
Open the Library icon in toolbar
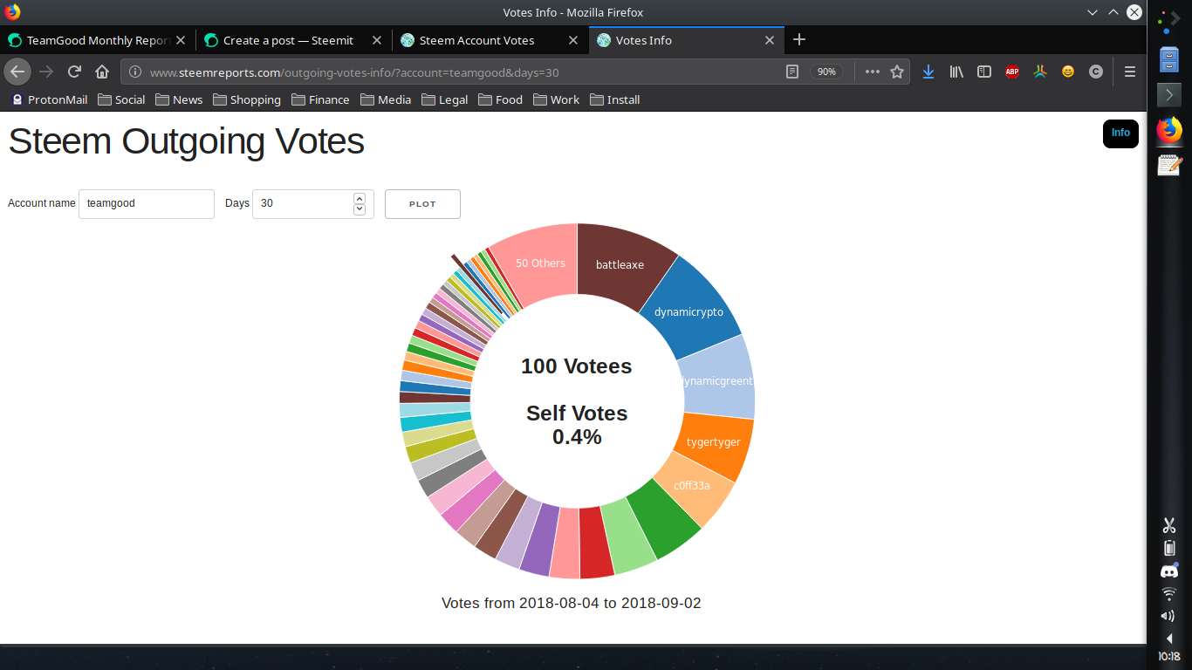[x=956, y=72]
